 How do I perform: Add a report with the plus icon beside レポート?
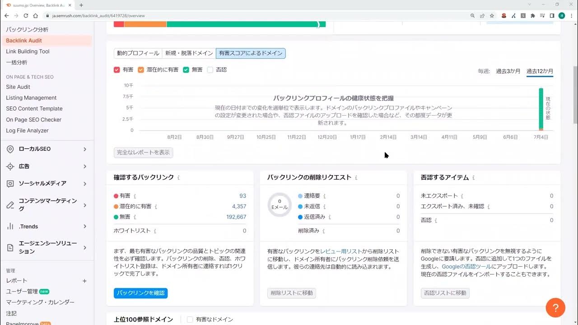click(x=84, y=281)
